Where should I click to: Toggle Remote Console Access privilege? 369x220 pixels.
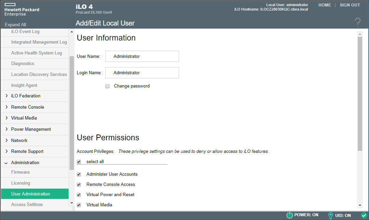(x=79, y=185)
